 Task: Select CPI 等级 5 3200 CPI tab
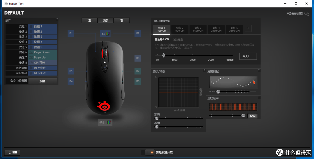(234, 29)
